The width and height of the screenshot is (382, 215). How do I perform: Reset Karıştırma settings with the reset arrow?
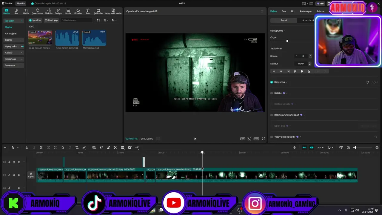point(368,82)
